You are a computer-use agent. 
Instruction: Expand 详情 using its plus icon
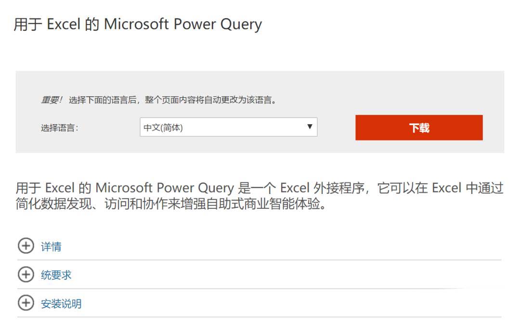(x=26, y=246)
